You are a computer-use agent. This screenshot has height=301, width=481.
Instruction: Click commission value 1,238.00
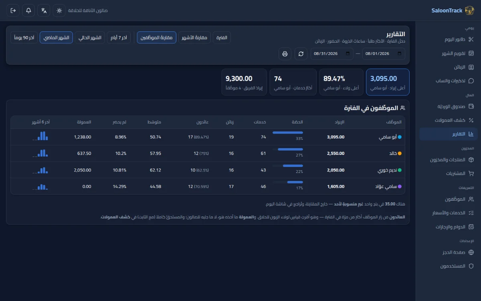[x=83, y=137]
